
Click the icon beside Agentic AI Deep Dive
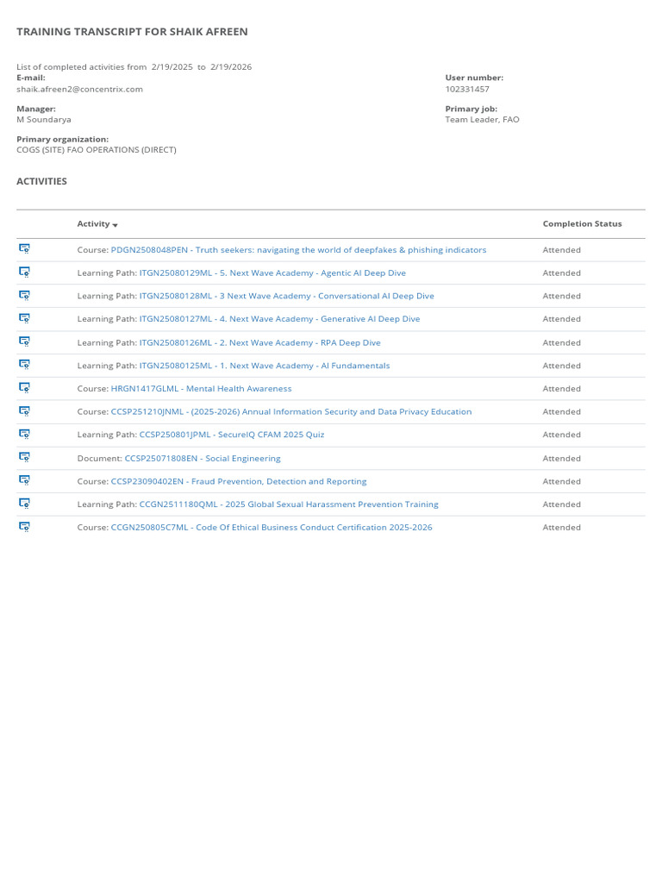24,272
